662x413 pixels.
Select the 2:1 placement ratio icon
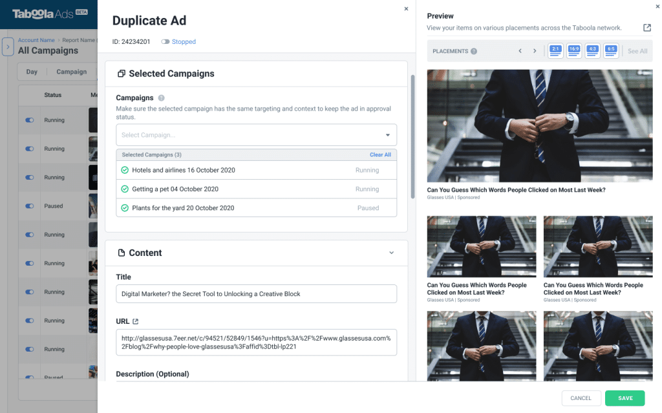[x=555, y=50]
